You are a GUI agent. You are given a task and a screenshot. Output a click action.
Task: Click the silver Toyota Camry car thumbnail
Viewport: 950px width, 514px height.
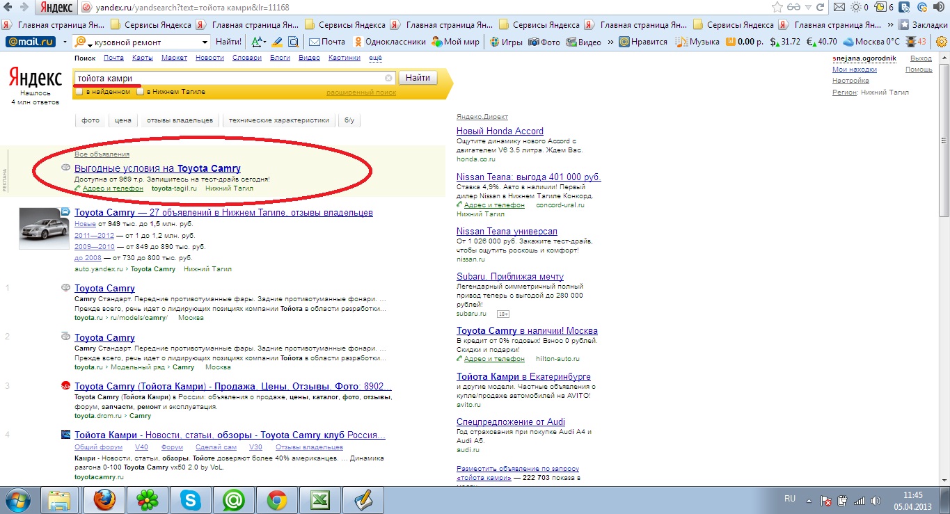[x=44, y=230]
